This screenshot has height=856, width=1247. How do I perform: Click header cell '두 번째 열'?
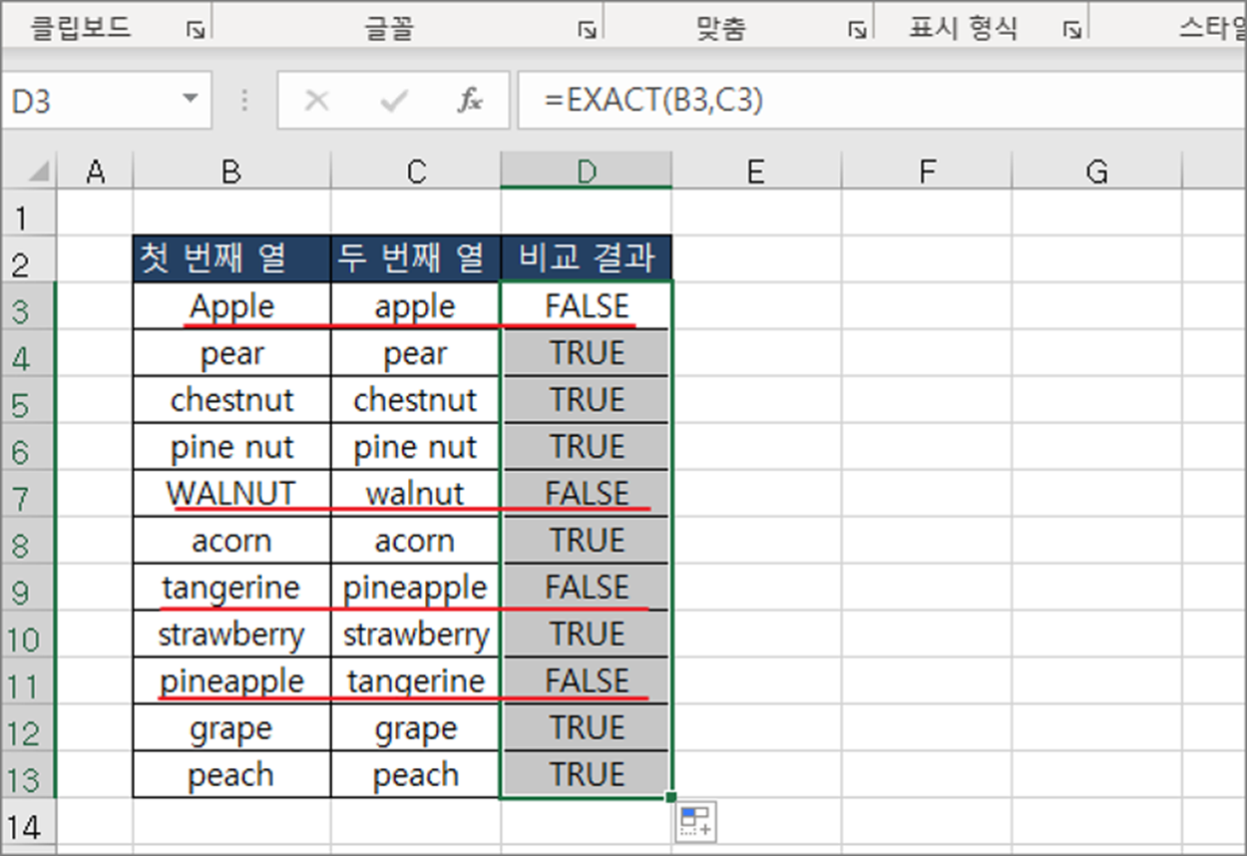coord(416,258)
